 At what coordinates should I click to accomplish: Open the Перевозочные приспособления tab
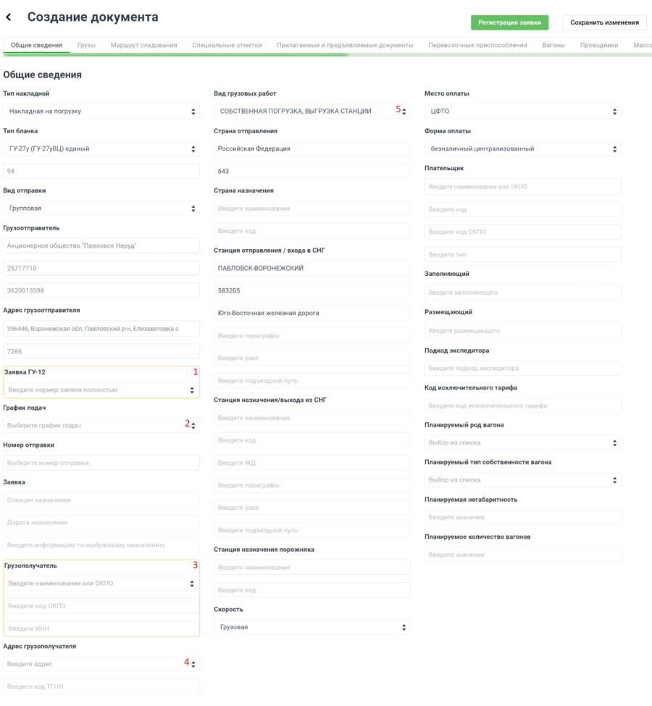point(477,46)
